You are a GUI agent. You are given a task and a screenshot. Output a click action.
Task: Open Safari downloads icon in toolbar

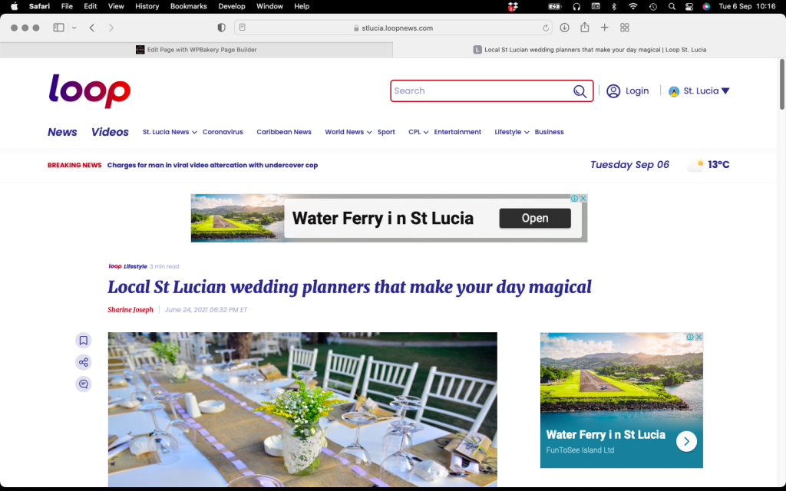pyautogui.click(x=564, y=28)
